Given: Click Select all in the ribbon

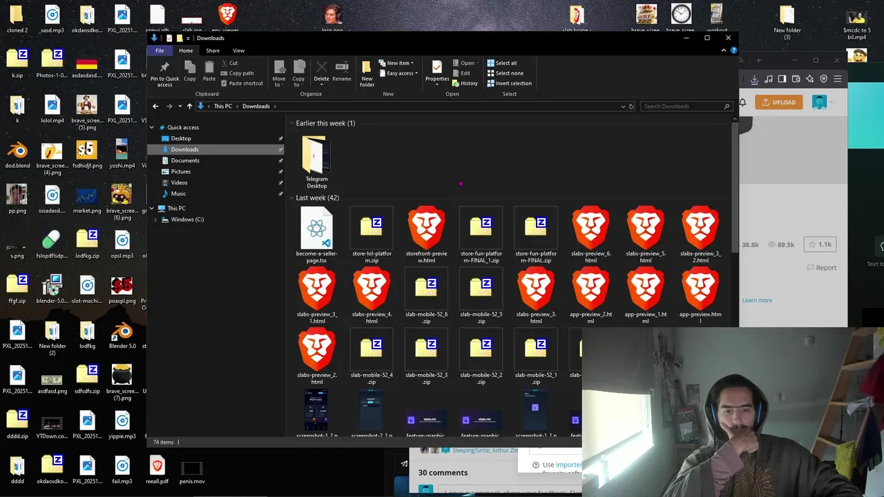Looking at the screenshot, I should [x=501, y=63].
